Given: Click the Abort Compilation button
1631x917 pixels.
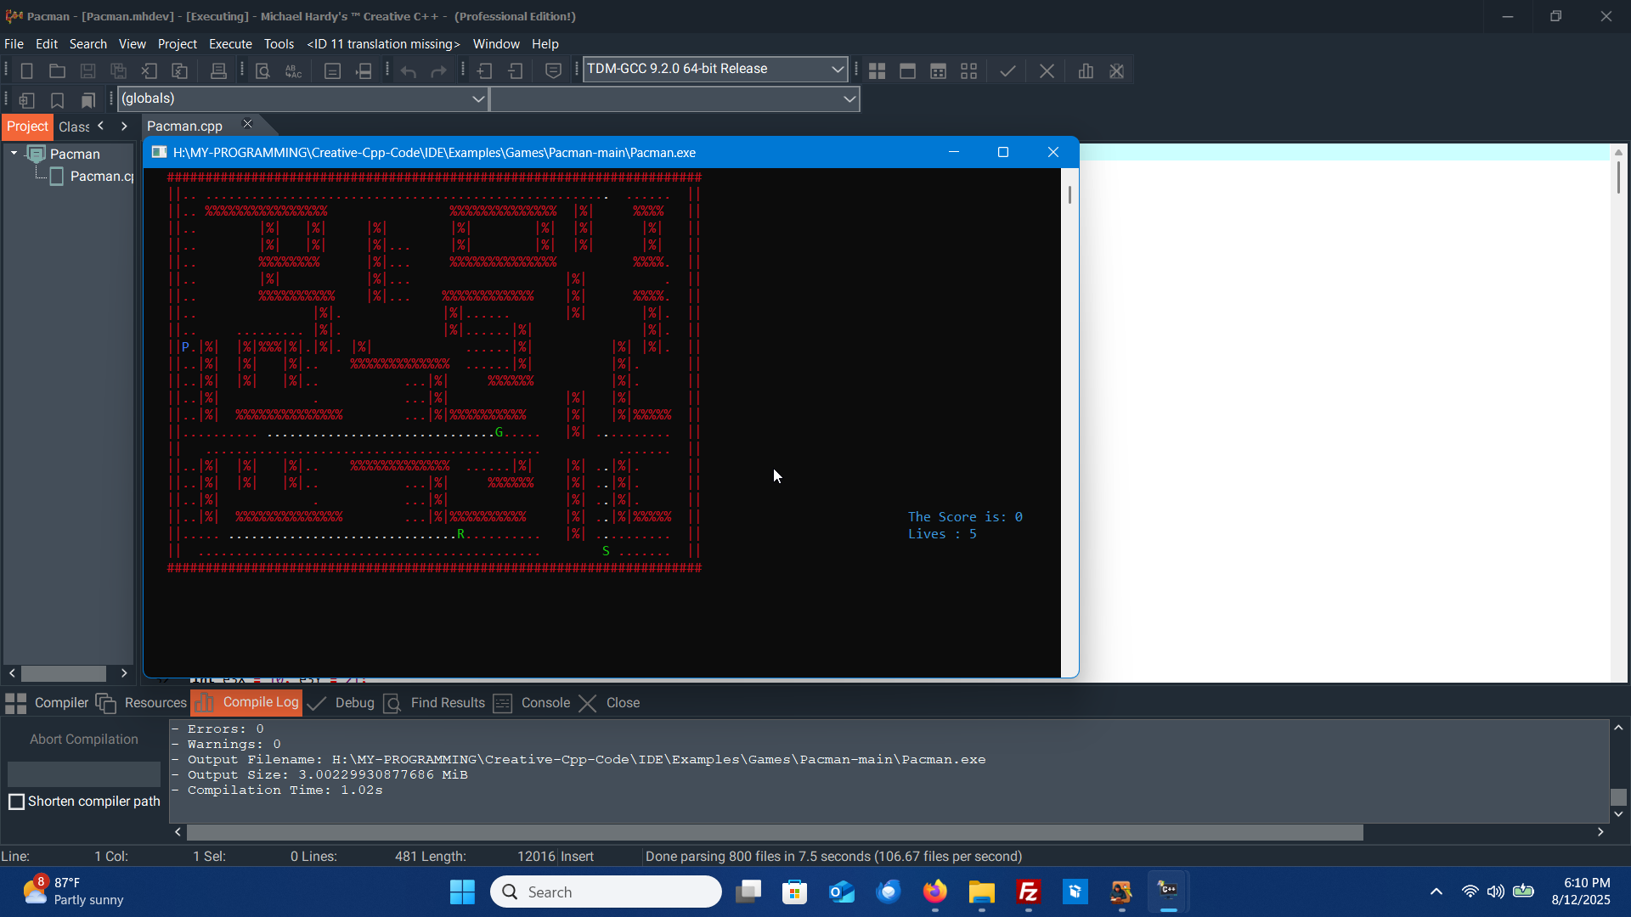Looking at the screenshot, I should (83, 740).
